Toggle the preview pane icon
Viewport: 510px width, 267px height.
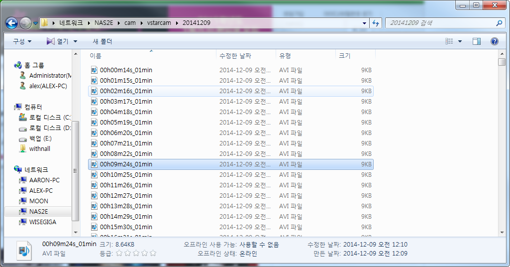[x=477, y=41]
